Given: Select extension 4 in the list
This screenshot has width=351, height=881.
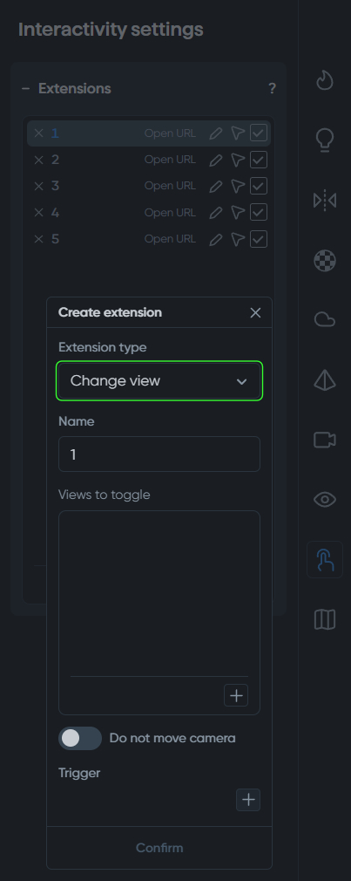Looking at the screenshot, I should point(149,212).
